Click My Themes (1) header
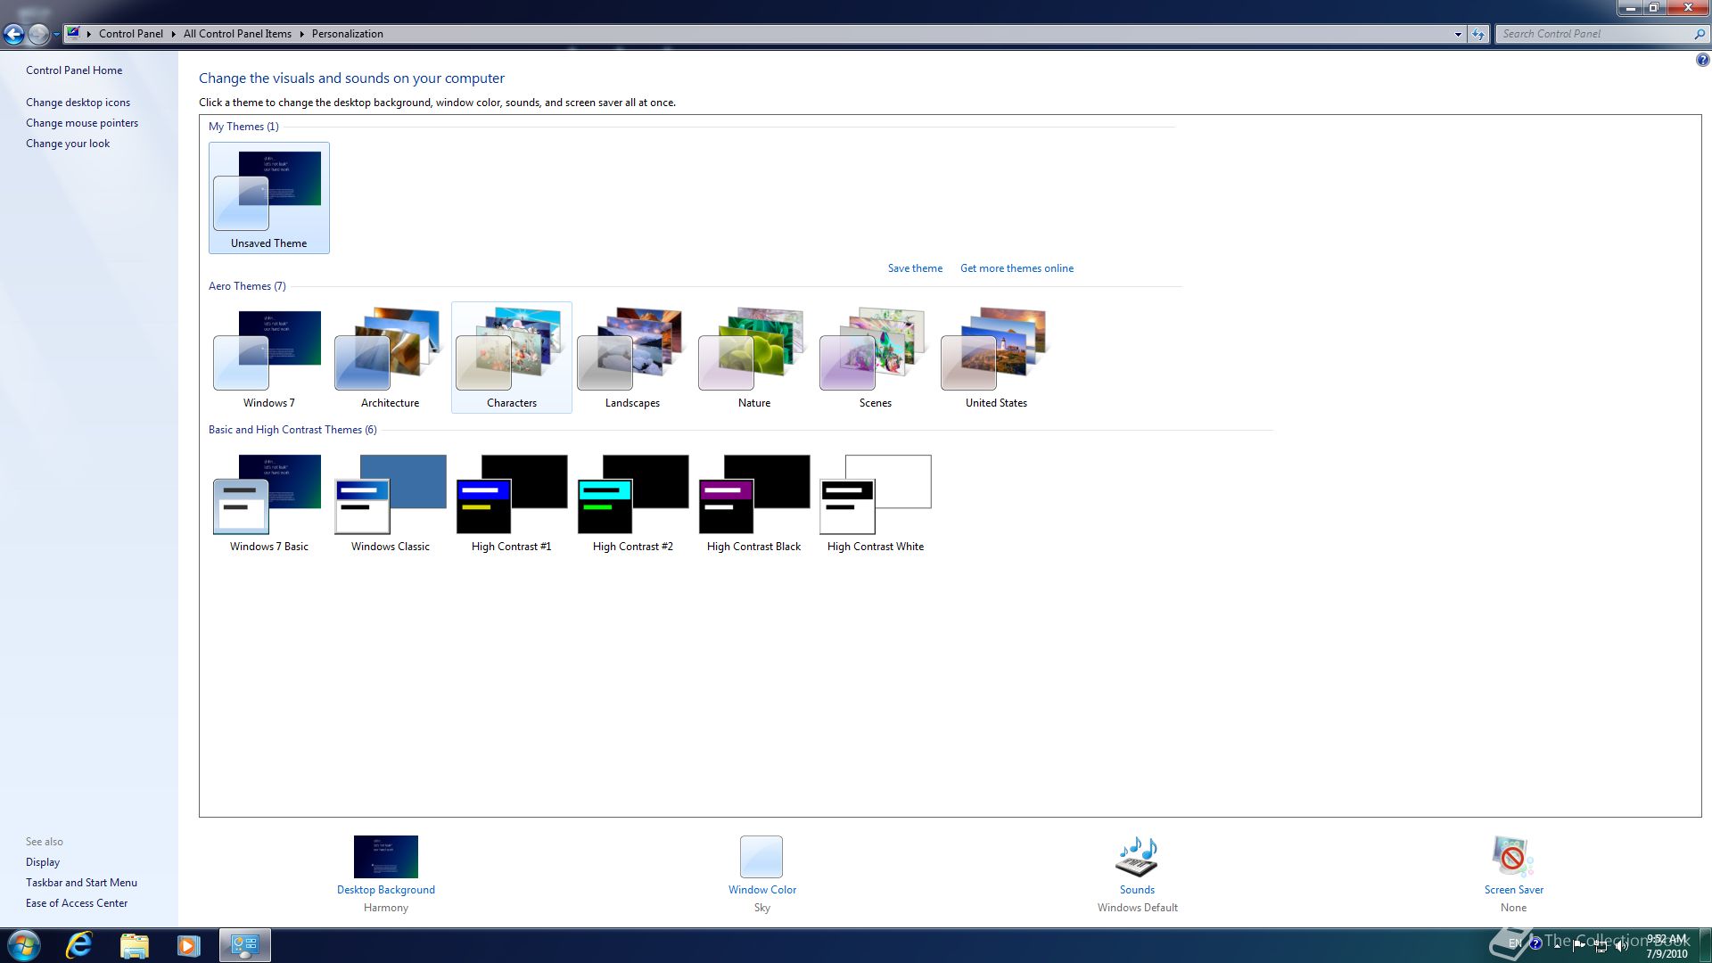Viewport: 1712px width, 963px height. click(243, 127)
